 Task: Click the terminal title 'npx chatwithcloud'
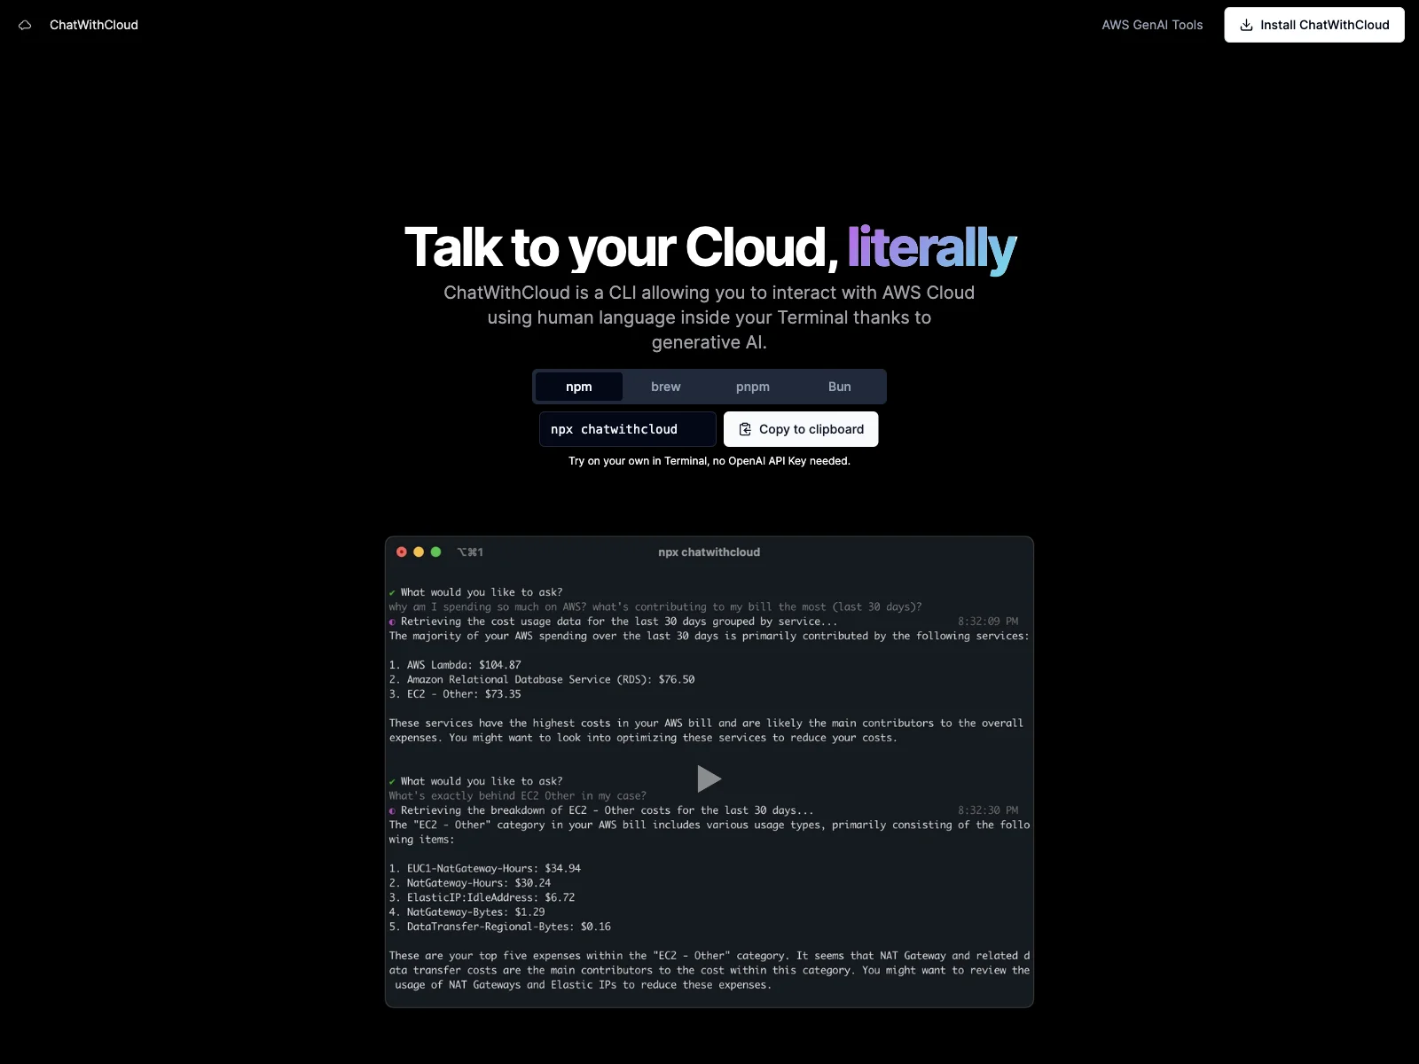(709, 552)
